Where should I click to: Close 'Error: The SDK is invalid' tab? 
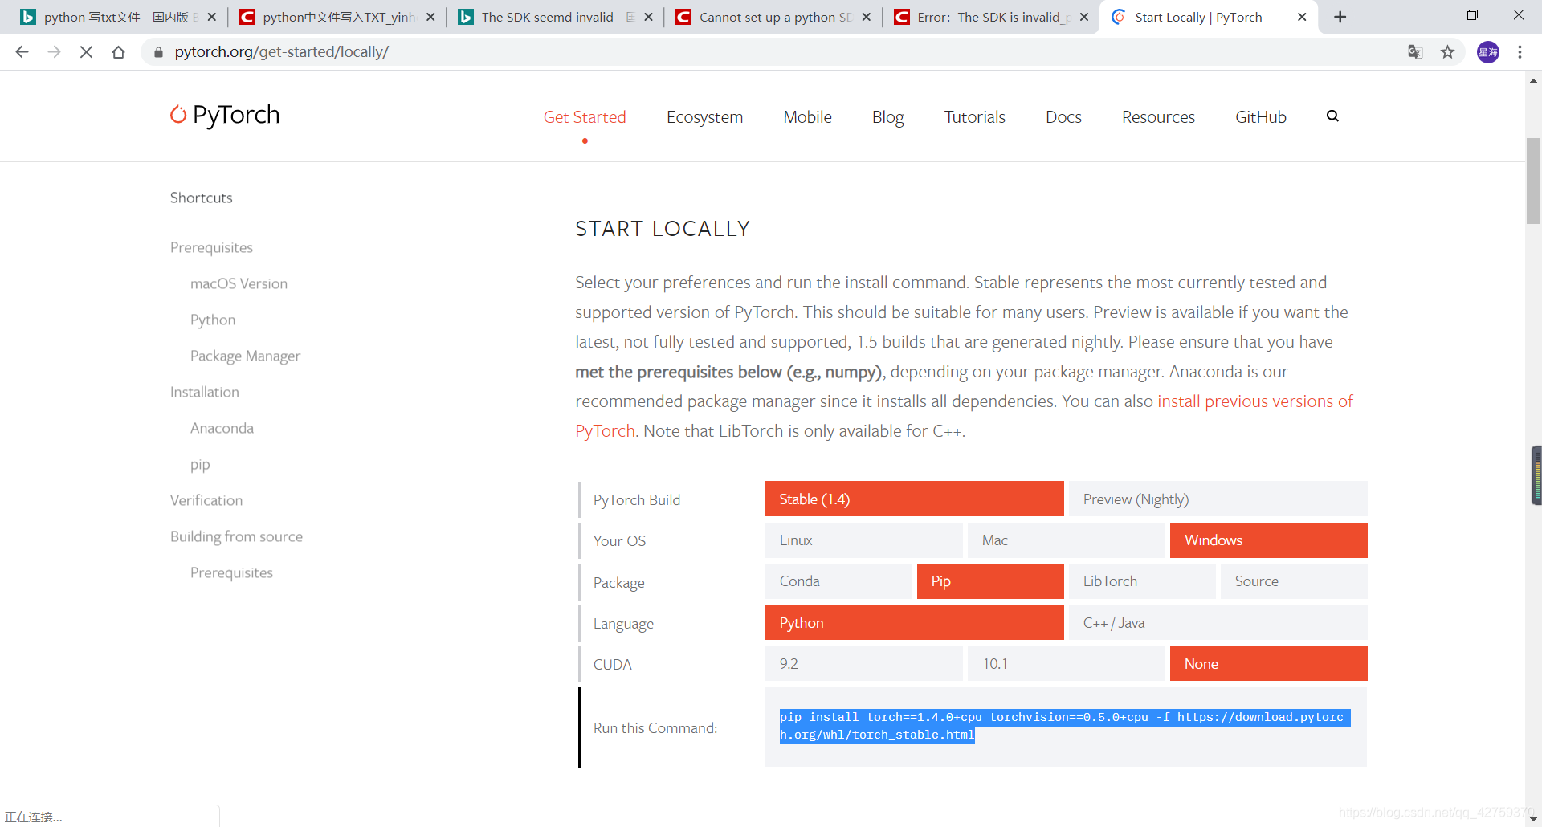point(1084,17)
